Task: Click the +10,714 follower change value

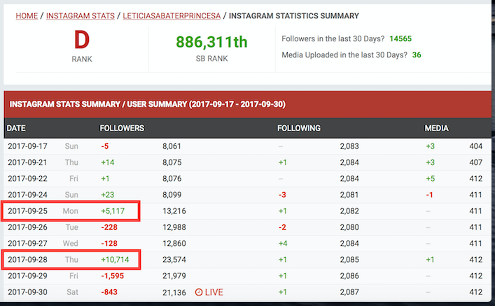Action: (115, 260)
